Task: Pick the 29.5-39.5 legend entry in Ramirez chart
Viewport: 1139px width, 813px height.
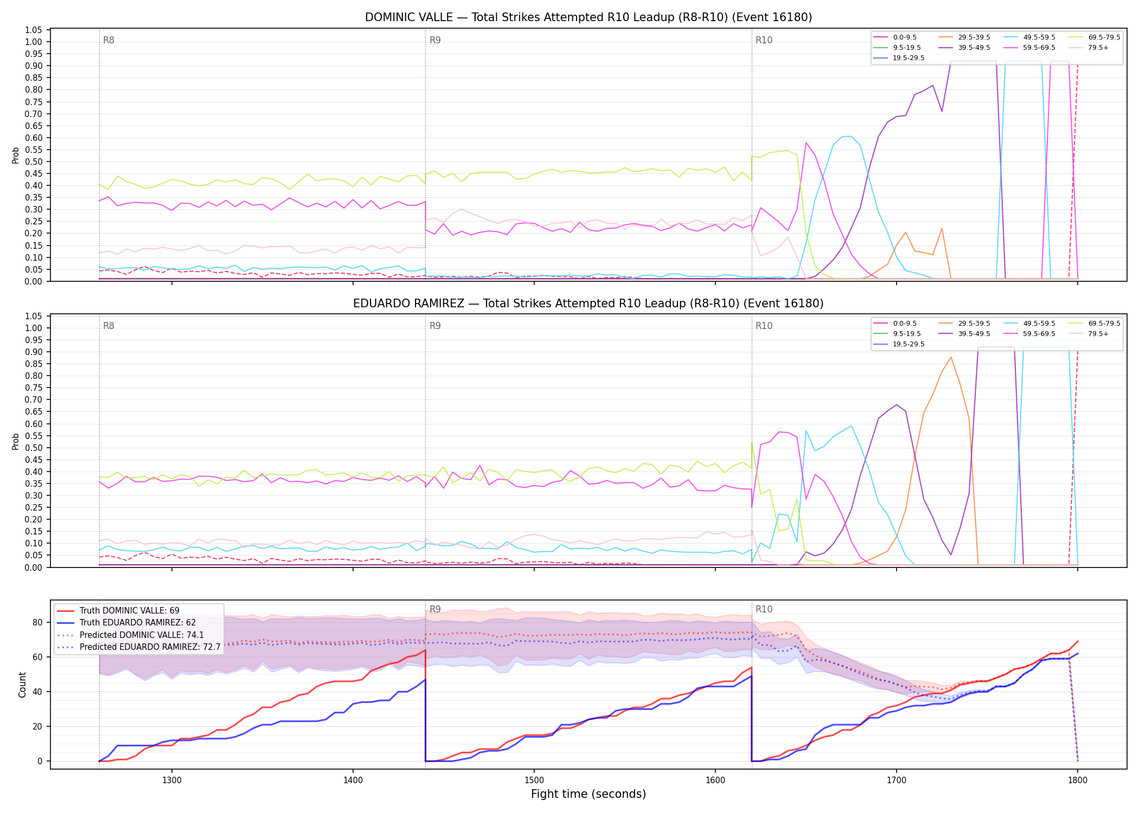Action: (964, 324)
